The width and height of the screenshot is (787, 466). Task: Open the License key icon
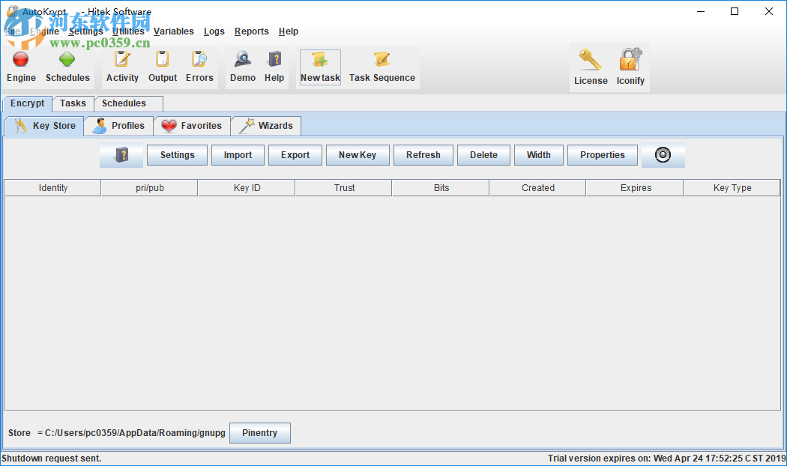pos(591,60)
